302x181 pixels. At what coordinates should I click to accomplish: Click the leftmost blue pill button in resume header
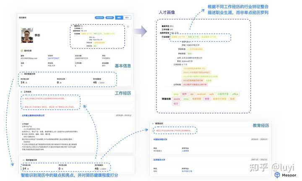coord(99,18)
